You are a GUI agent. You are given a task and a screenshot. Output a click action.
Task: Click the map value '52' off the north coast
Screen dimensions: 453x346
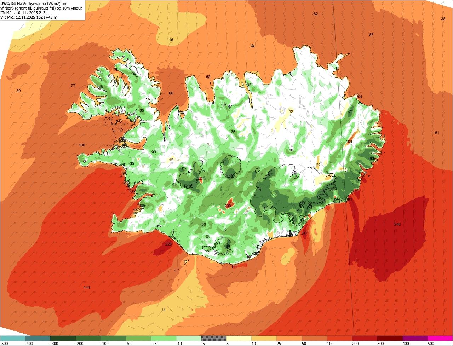(x=208, y=77)
